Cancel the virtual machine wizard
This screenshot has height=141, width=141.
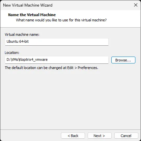pos(126,136)
